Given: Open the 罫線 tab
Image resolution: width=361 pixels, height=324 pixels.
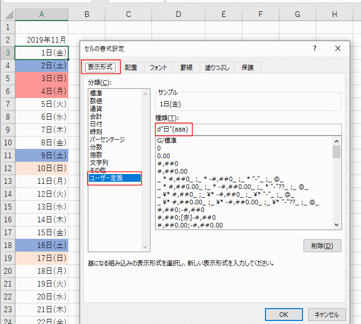Looking at the screenshot, I should 186,67.
